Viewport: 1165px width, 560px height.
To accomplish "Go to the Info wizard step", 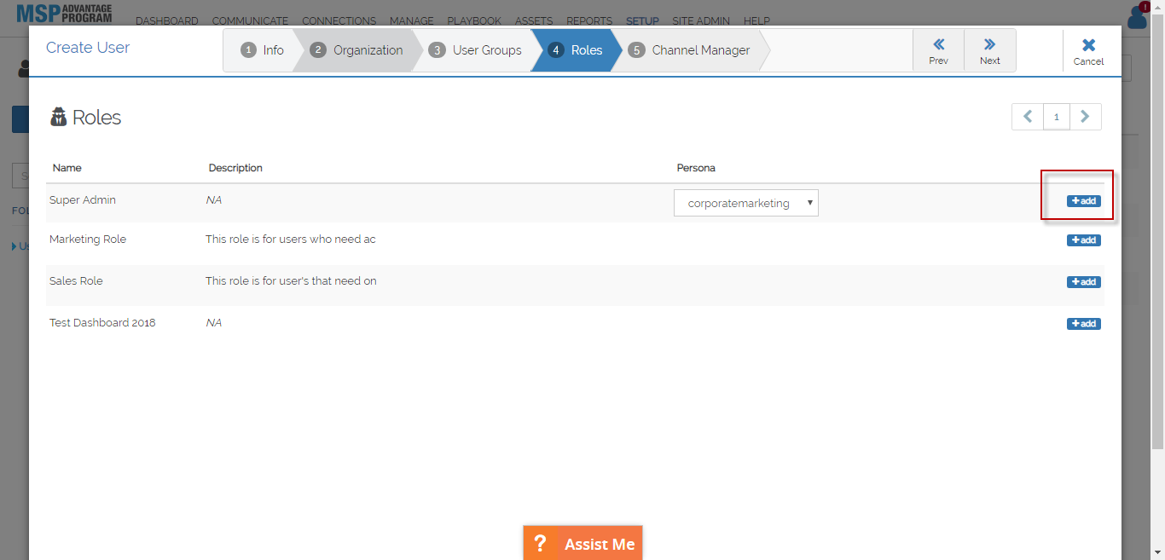I will 262,50.
